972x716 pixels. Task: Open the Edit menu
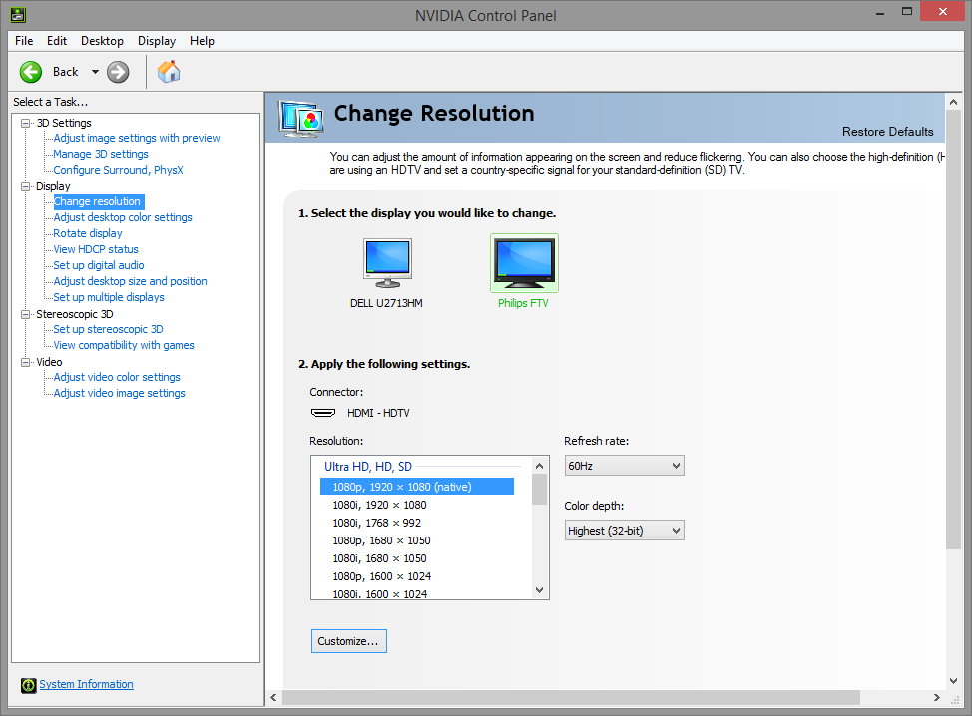[x=57, y=41]
